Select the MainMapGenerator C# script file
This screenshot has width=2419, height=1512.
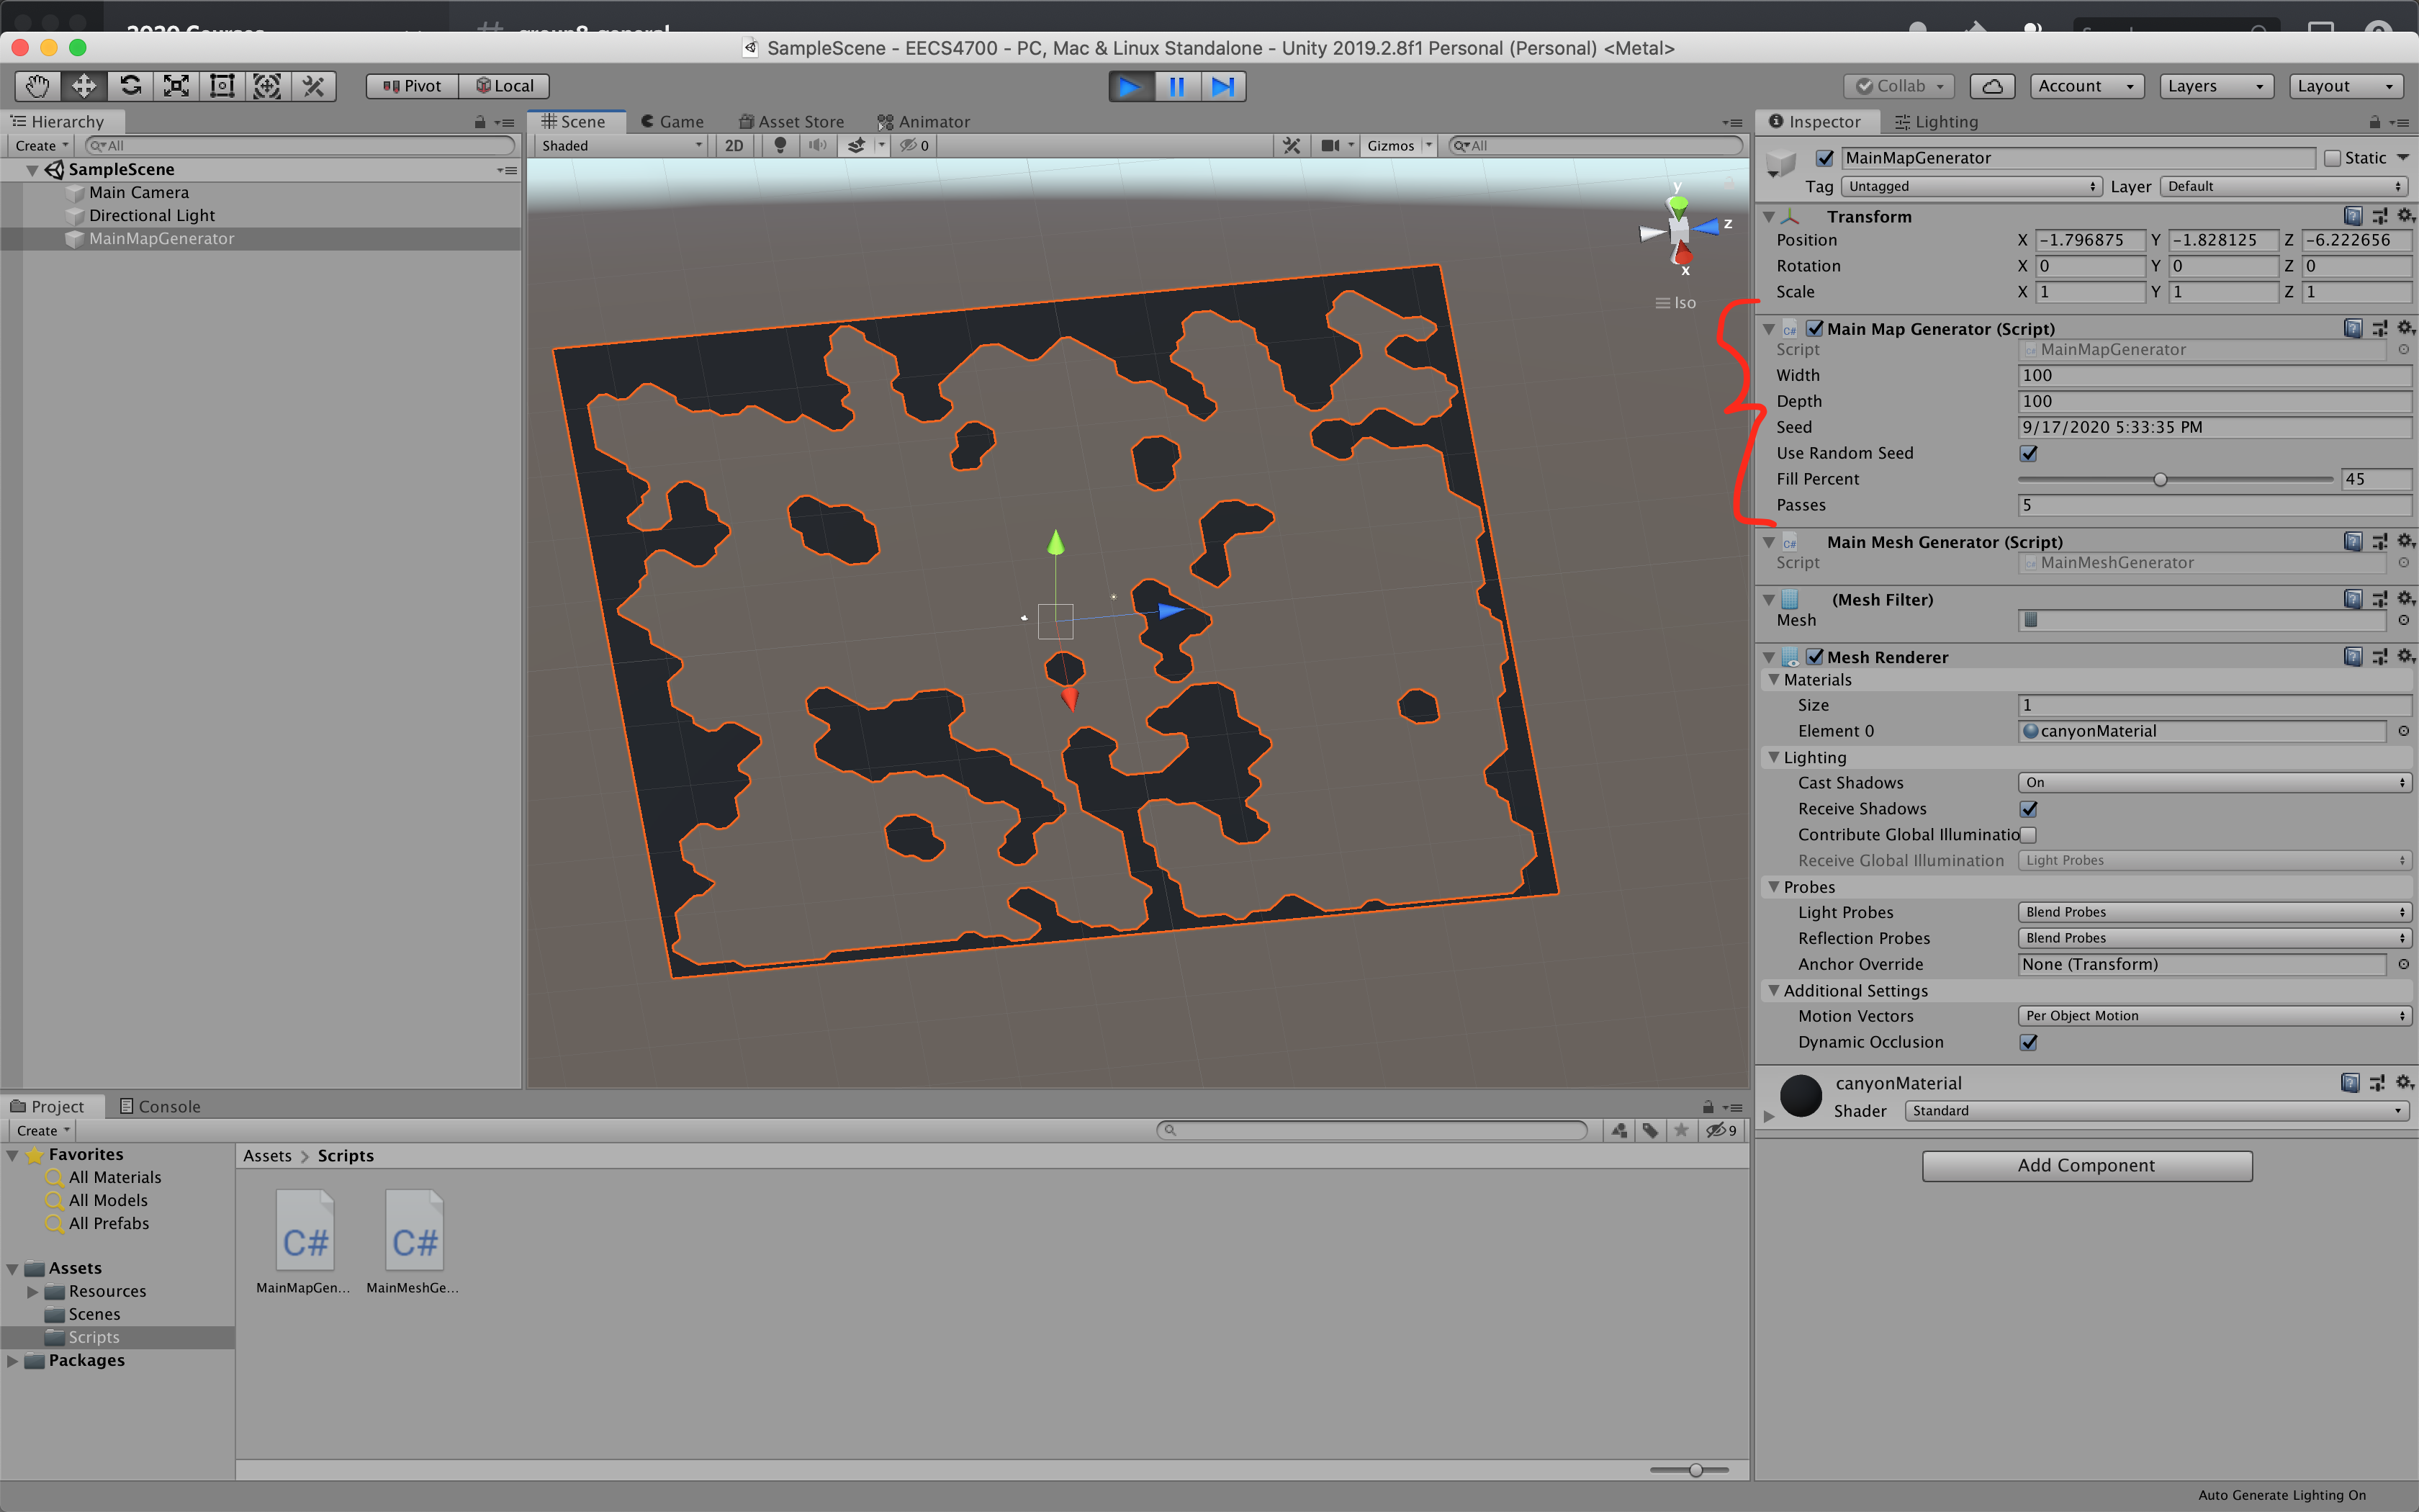[304, 1242]
